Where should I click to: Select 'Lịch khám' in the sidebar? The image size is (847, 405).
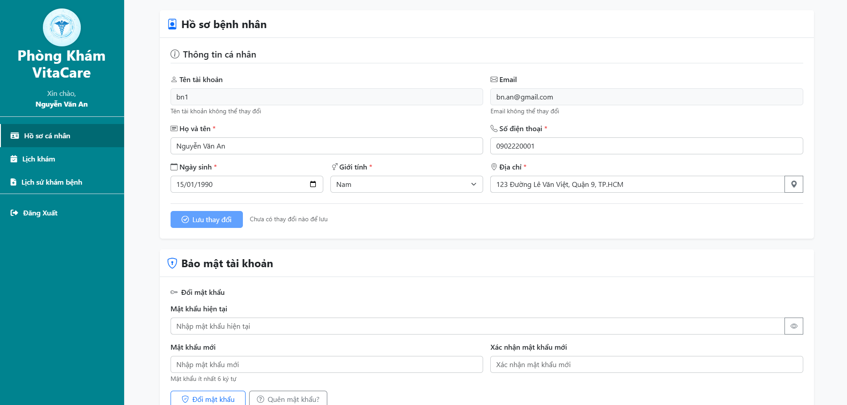click(39, 159)
